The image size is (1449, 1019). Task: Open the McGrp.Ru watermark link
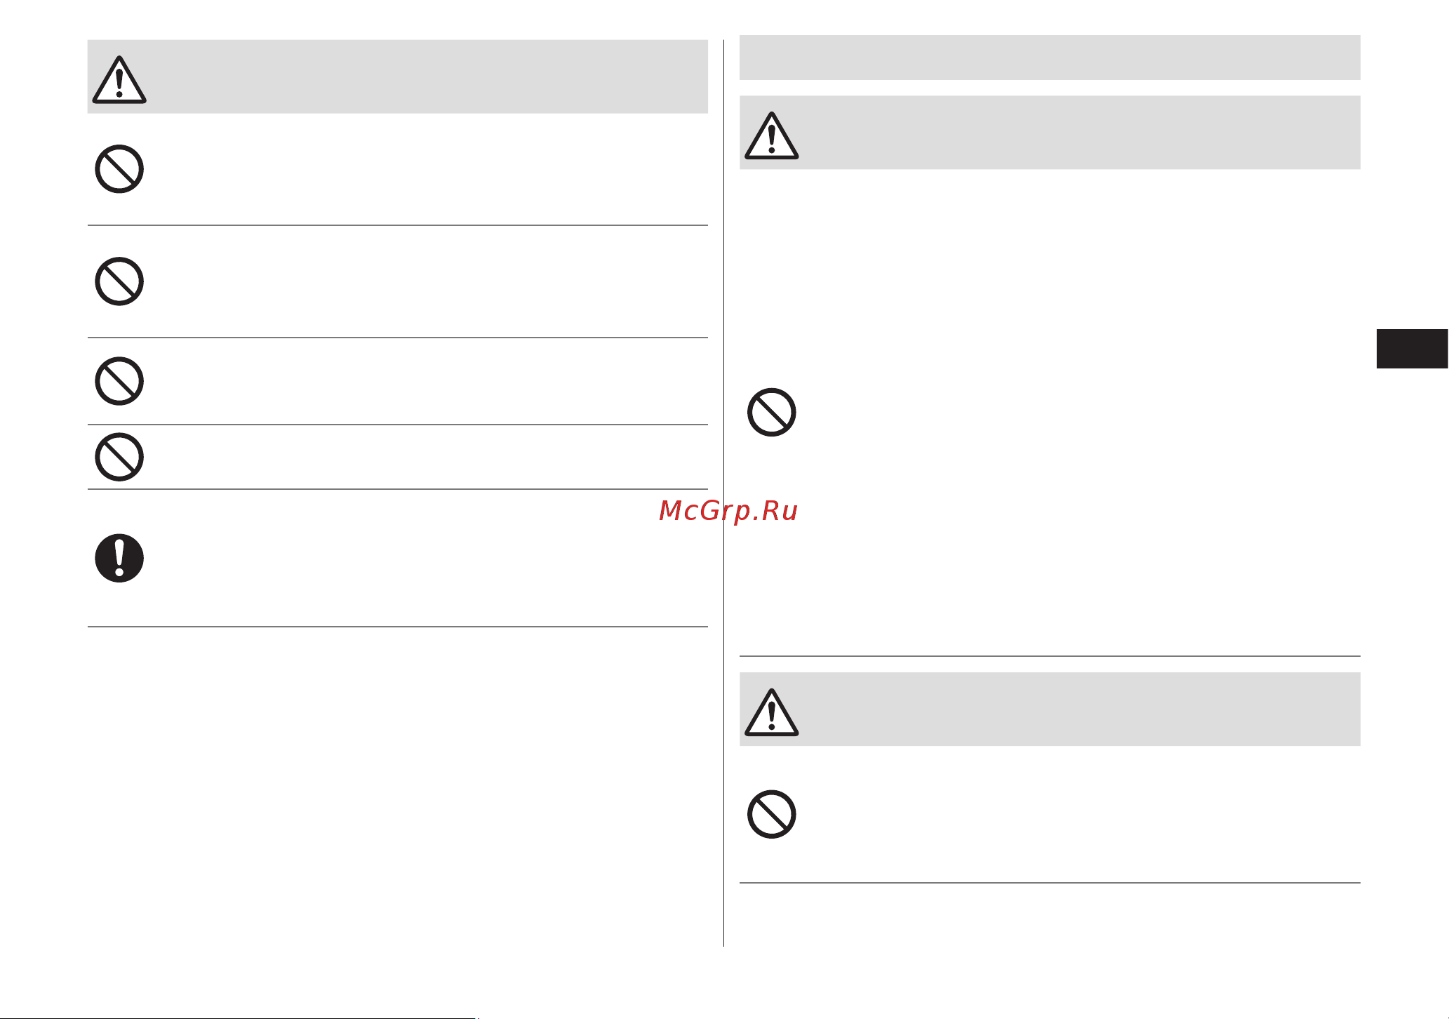click(728, 511)
